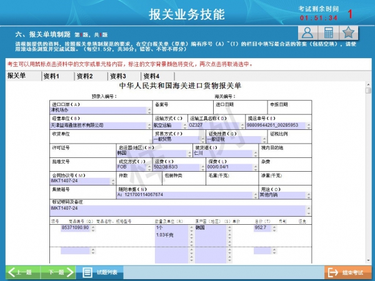Switch to the 资料1 tab
Screen dimensions: 375x281
[51, 76]
